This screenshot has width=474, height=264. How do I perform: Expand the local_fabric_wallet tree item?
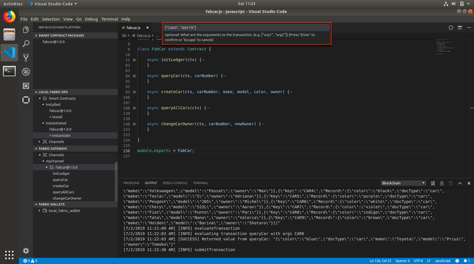tap(39, 211)
